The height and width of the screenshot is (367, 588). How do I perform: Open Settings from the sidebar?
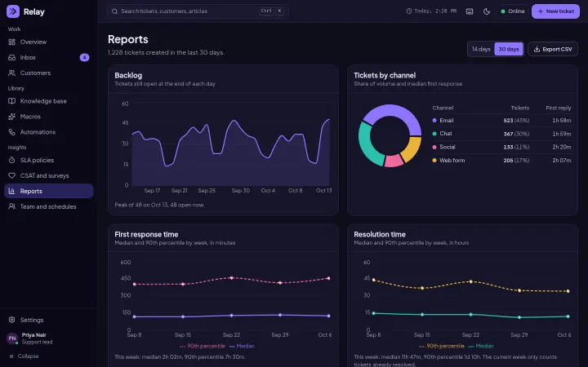click(x=49, y=320)
